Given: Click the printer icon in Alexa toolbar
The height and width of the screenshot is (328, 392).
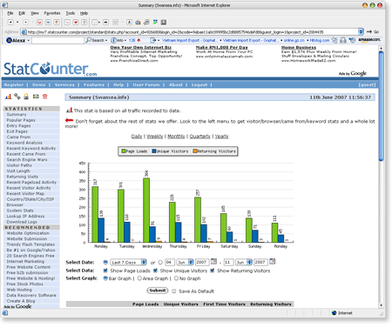Looking at the screenshot, I should [343, 40].
